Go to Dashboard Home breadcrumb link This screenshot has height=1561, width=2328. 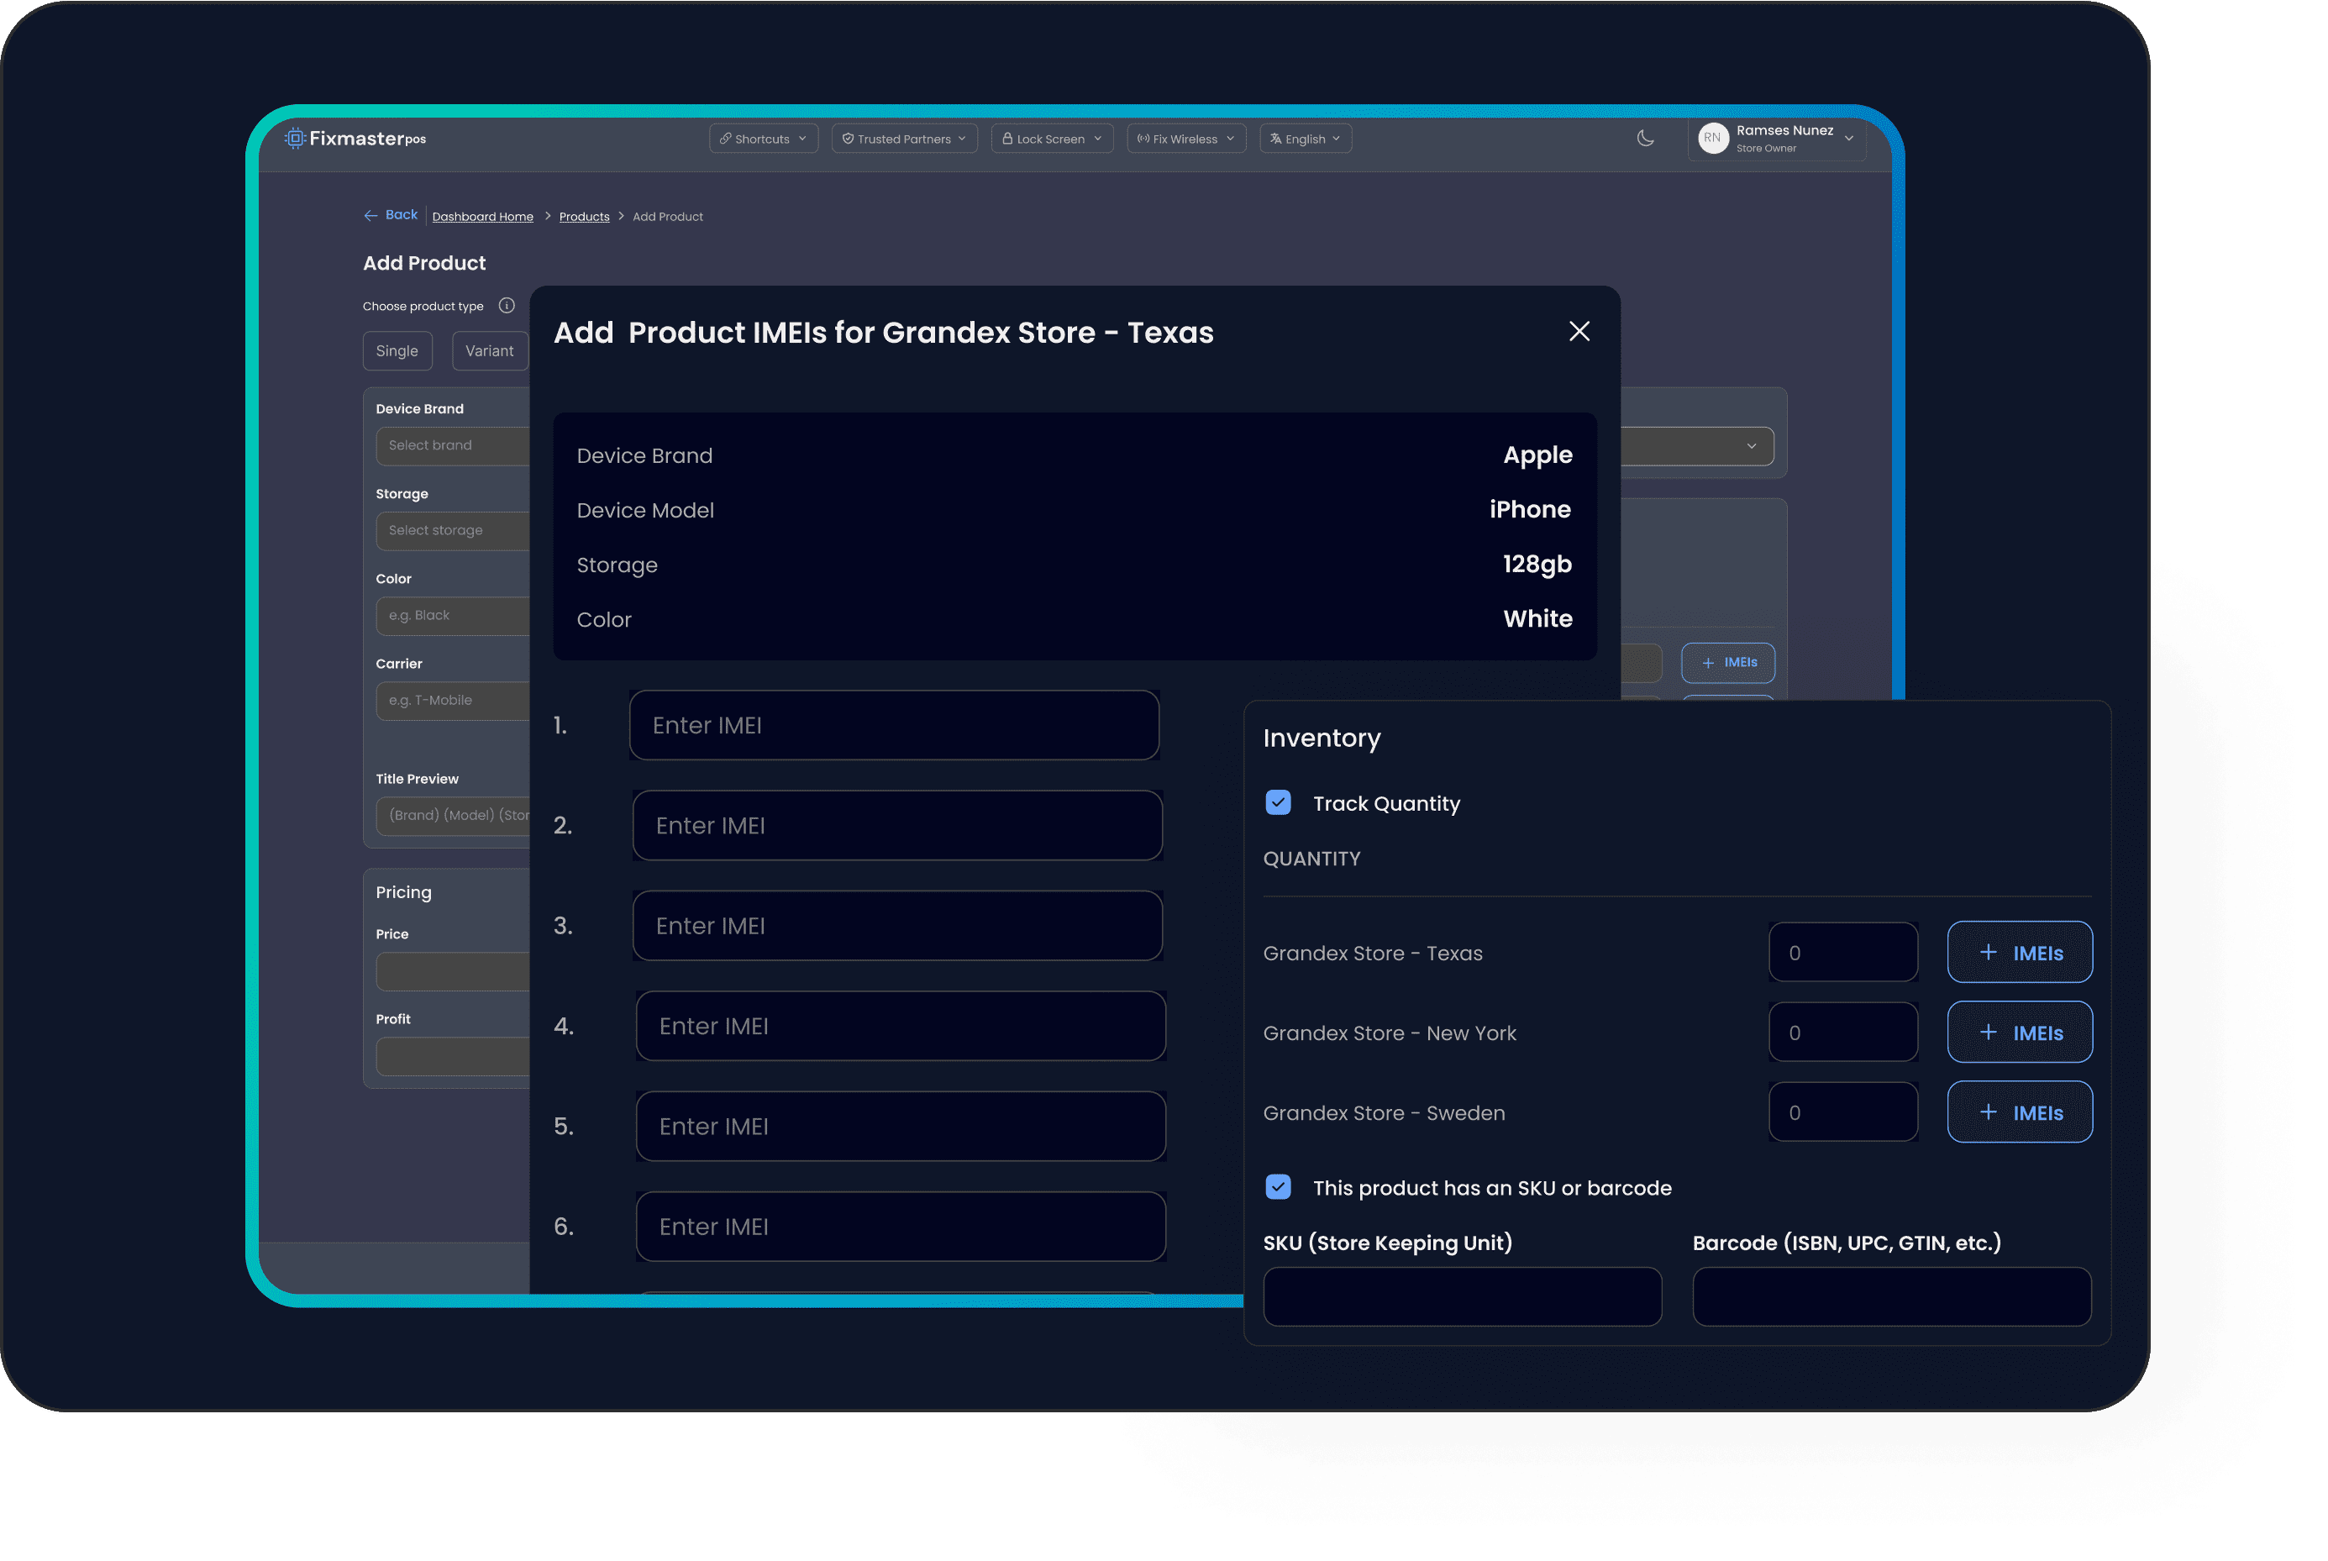483,217
